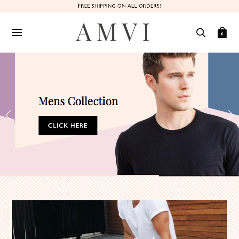Go to previous slide arrow

8,115
